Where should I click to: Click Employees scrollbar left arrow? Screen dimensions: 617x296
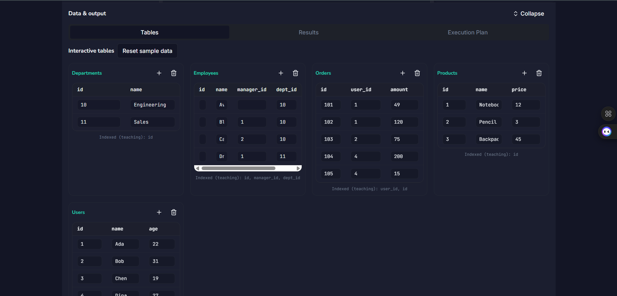(x=197, y=168)
